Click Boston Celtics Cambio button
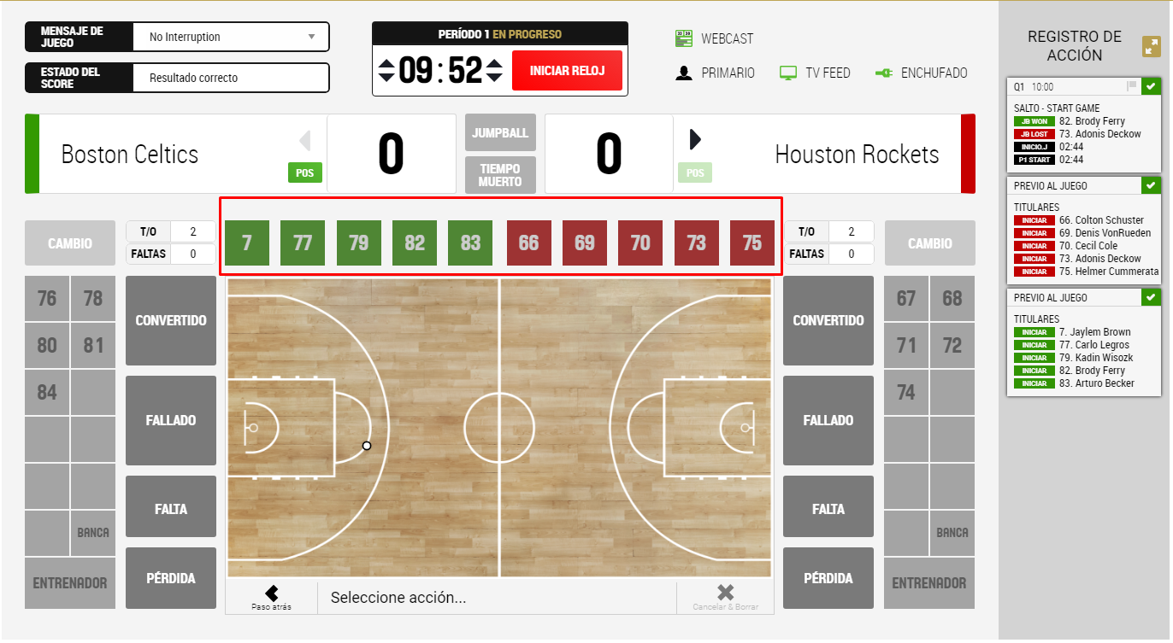This screenshot has width=1173, height=643. coord(70,243)
